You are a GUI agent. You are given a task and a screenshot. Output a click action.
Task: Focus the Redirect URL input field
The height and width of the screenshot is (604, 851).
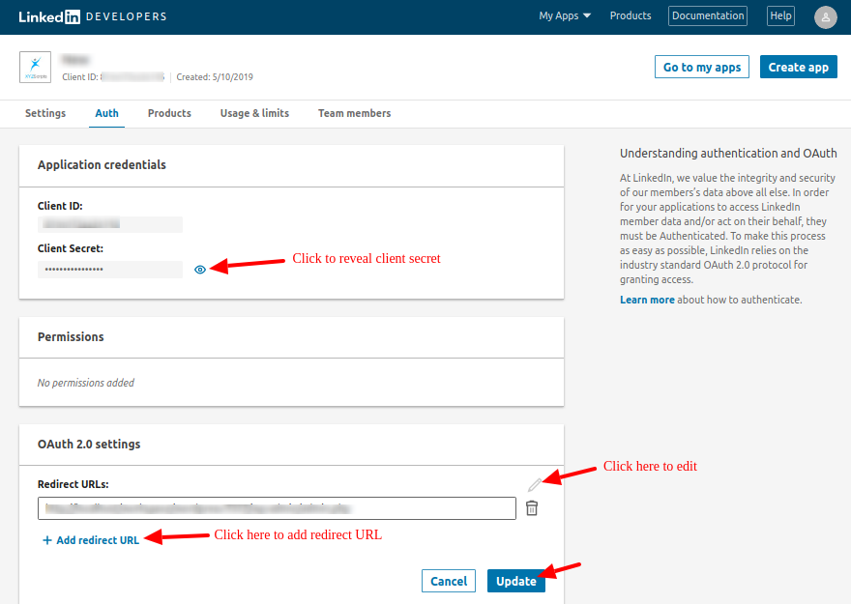(277, 508)
